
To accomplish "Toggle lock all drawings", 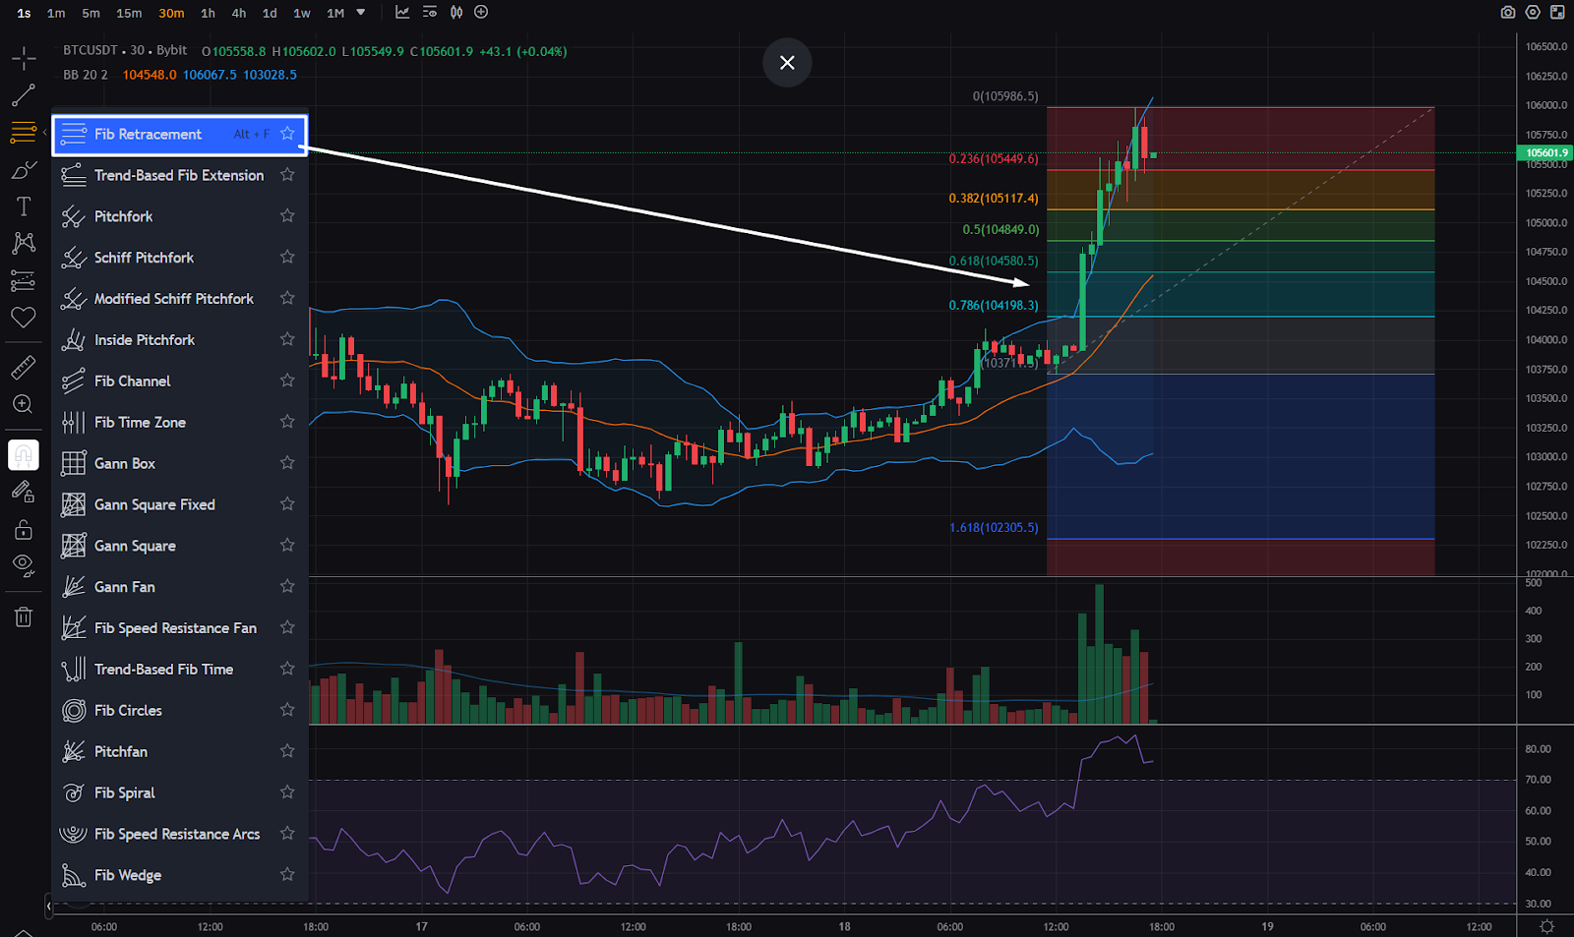I will (24, 530).
